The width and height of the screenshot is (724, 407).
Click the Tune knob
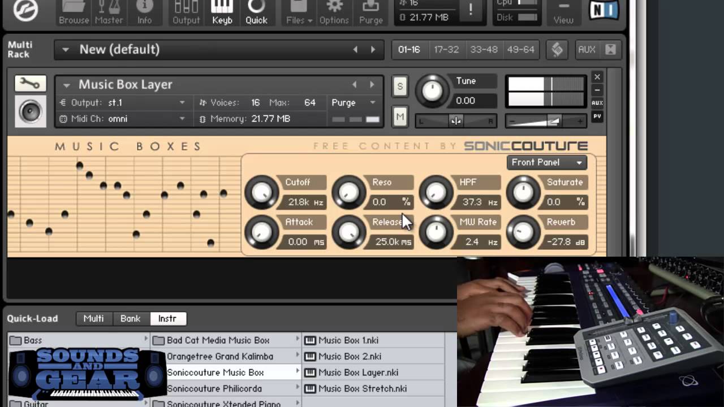point(432,91)
